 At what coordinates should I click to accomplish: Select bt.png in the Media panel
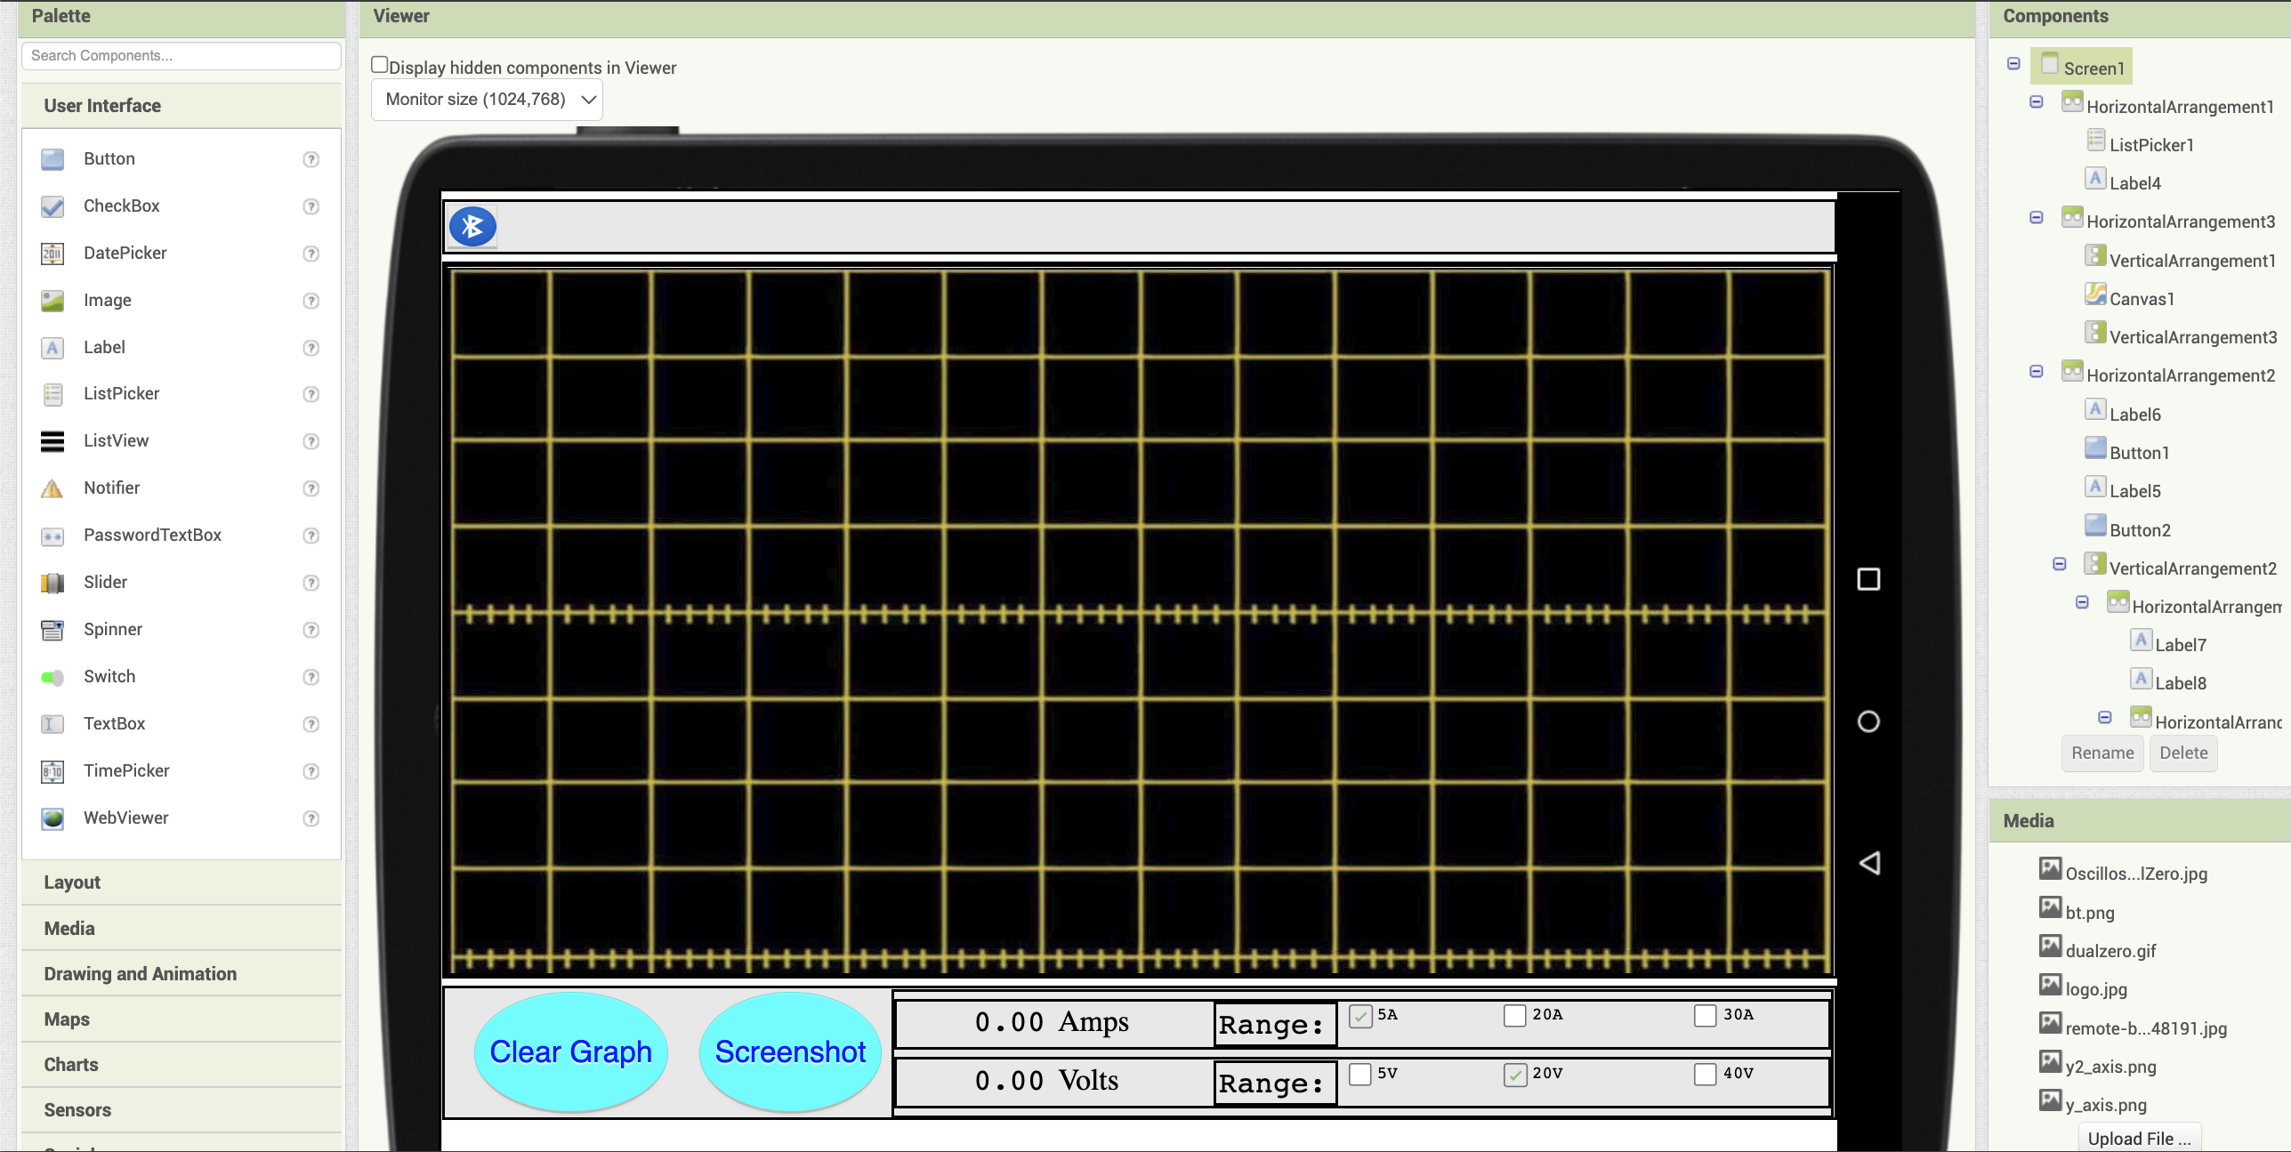(x=2091, y=912)
